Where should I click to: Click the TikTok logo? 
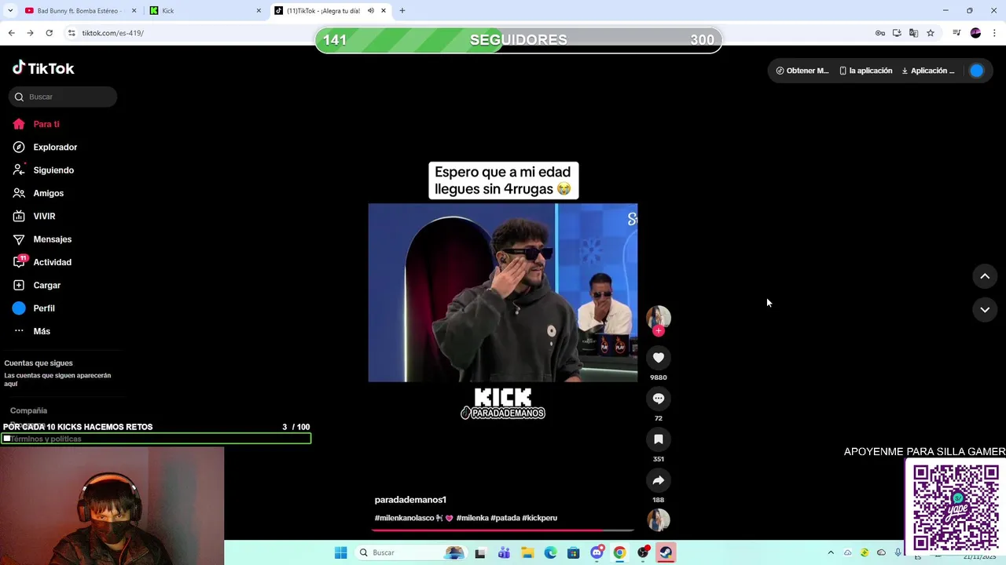[43, 68]
